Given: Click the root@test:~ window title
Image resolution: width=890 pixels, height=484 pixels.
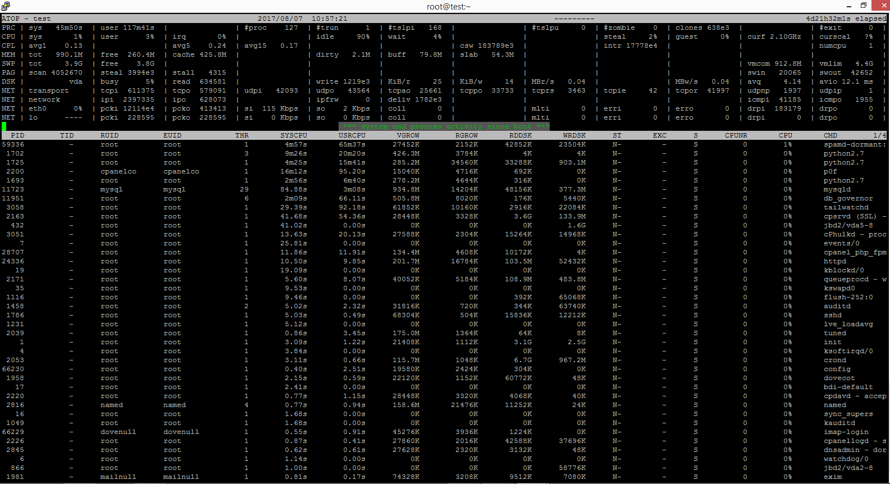Looking at the screenshot, I should [448, 7].
